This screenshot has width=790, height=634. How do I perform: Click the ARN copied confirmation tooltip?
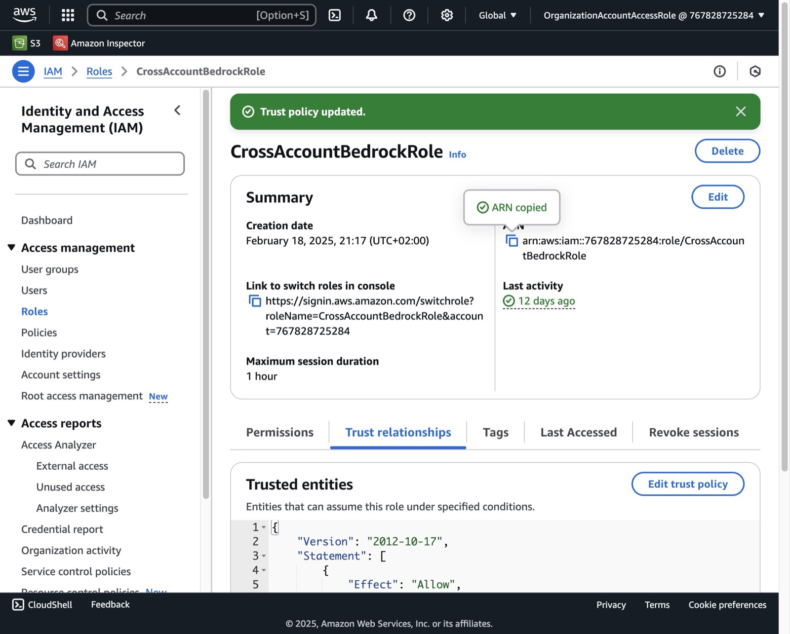[512, 207]
